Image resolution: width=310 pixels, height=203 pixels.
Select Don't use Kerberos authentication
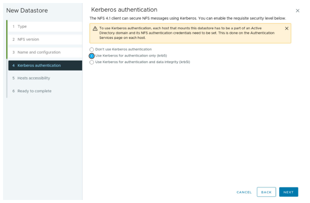coord(92,49)
